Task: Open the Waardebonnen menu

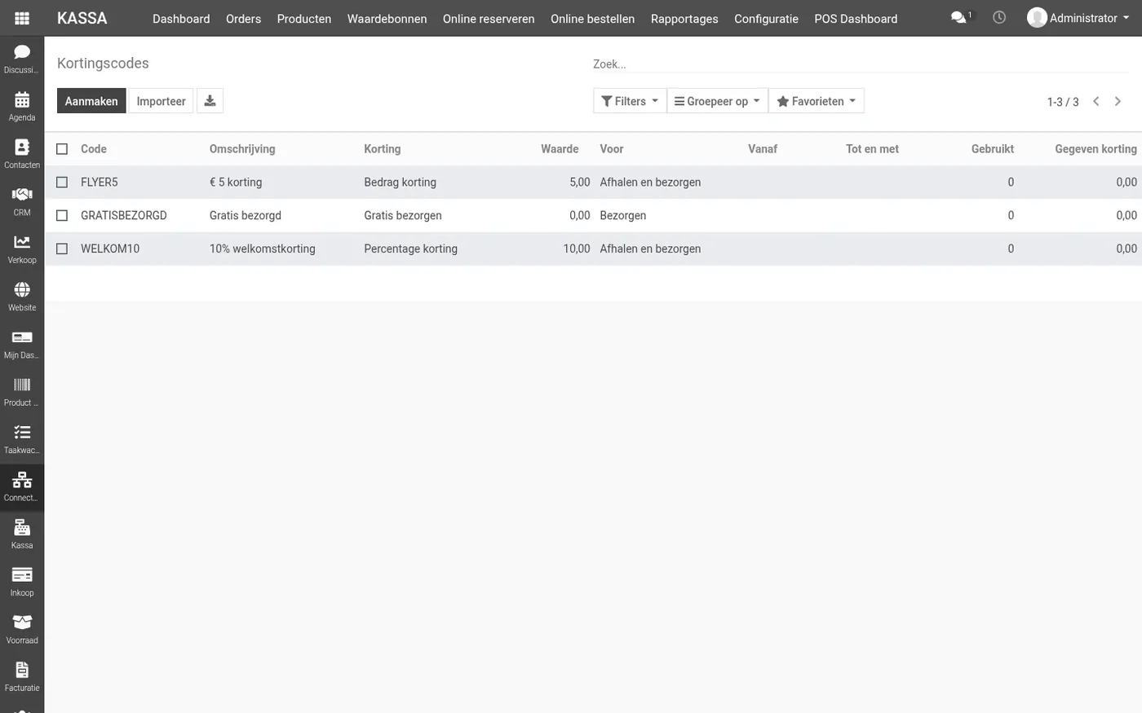Action: tap(387, 18)
